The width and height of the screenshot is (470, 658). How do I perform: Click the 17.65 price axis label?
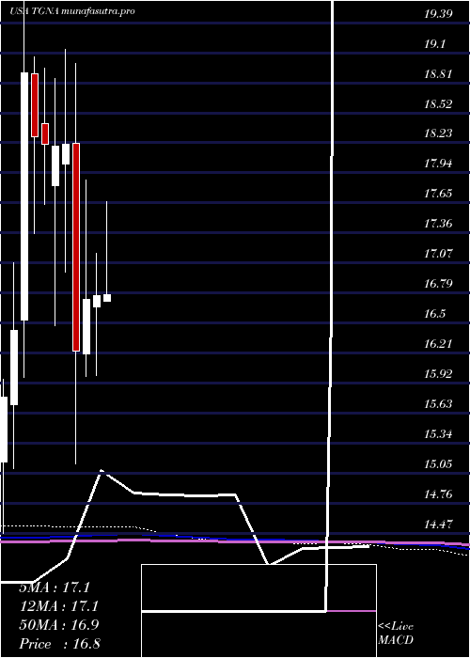438,194
